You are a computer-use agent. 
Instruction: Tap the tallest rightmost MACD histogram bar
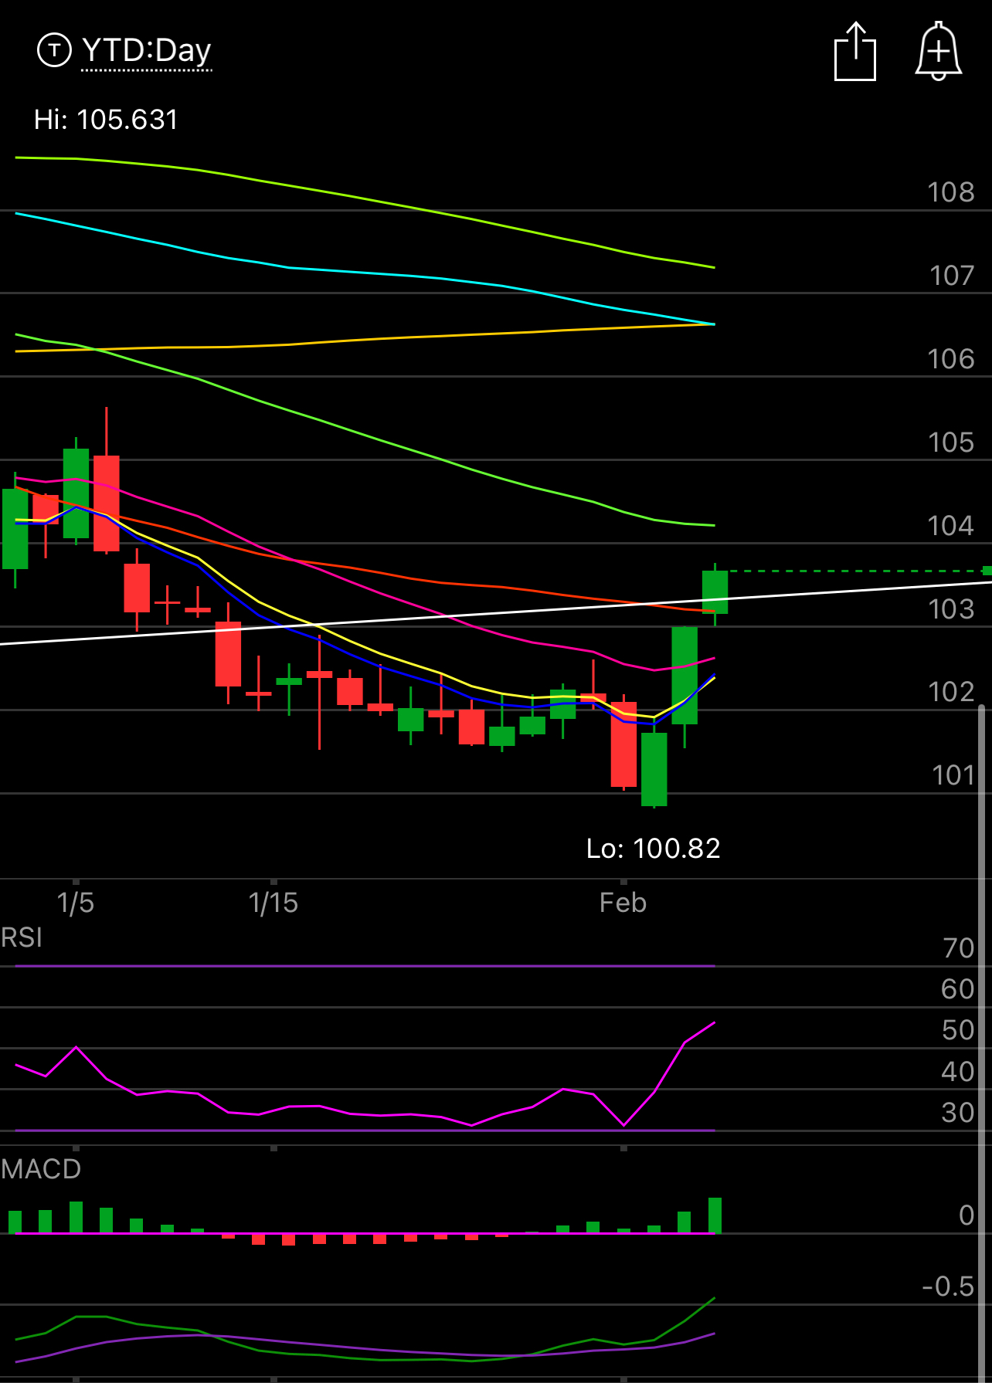(x=715, y=1215)
